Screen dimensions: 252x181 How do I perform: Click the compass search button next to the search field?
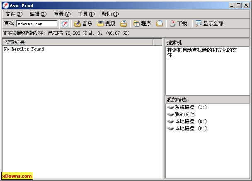65,24
